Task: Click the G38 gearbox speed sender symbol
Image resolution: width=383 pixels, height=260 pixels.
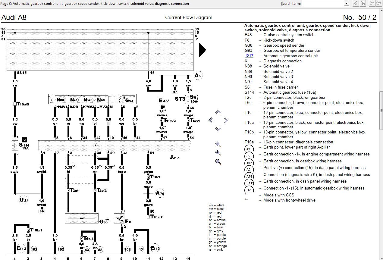Action: coord(82,218)
